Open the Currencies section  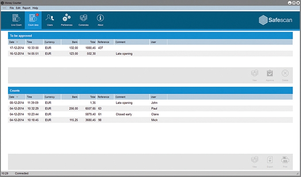[84, 20]
